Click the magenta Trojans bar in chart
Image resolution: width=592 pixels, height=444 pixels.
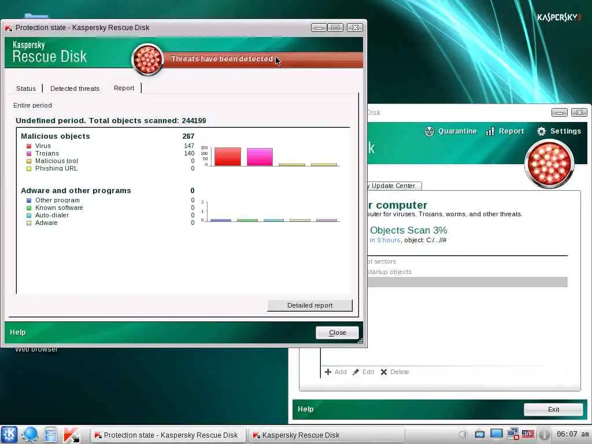pyautogui.click(x=260, y=157)
